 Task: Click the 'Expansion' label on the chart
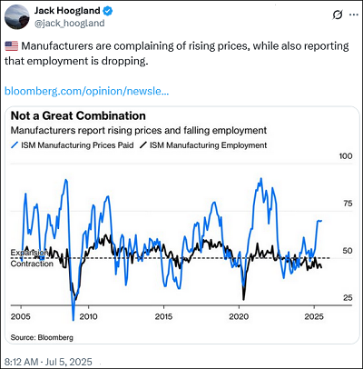pos(29,253)
